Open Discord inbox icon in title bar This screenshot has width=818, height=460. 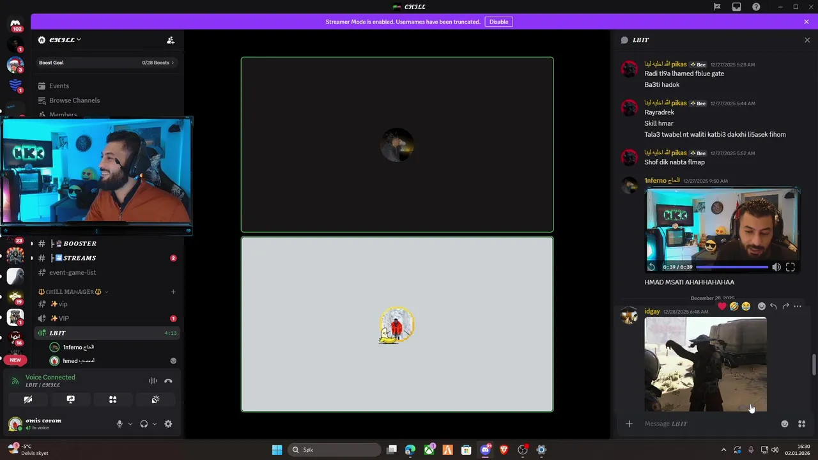[737, 7]
